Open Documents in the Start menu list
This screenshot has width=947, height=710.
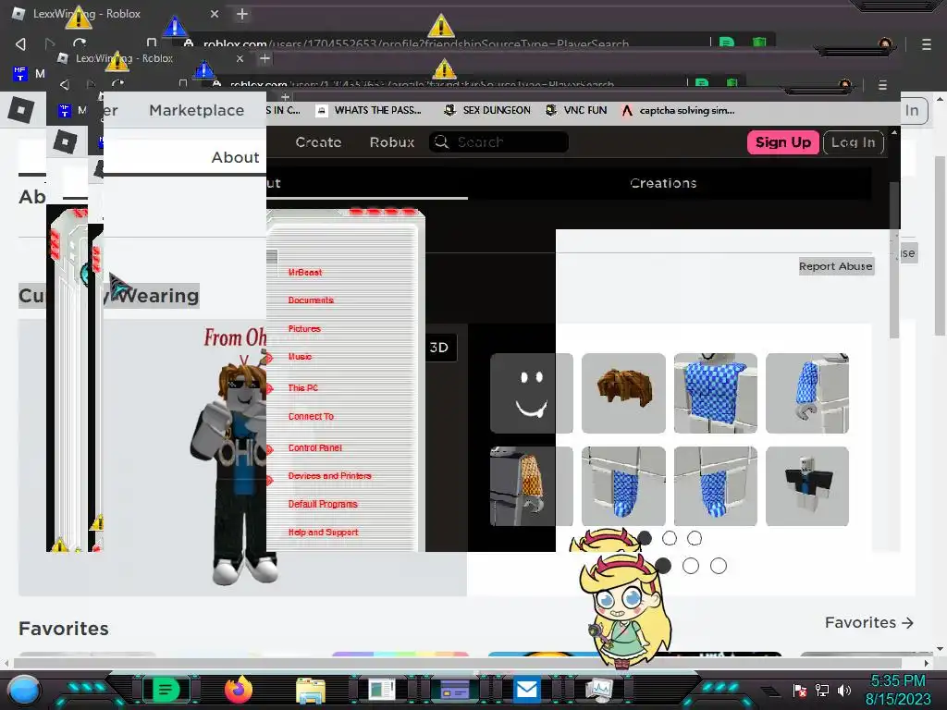(x=311, y=300)
